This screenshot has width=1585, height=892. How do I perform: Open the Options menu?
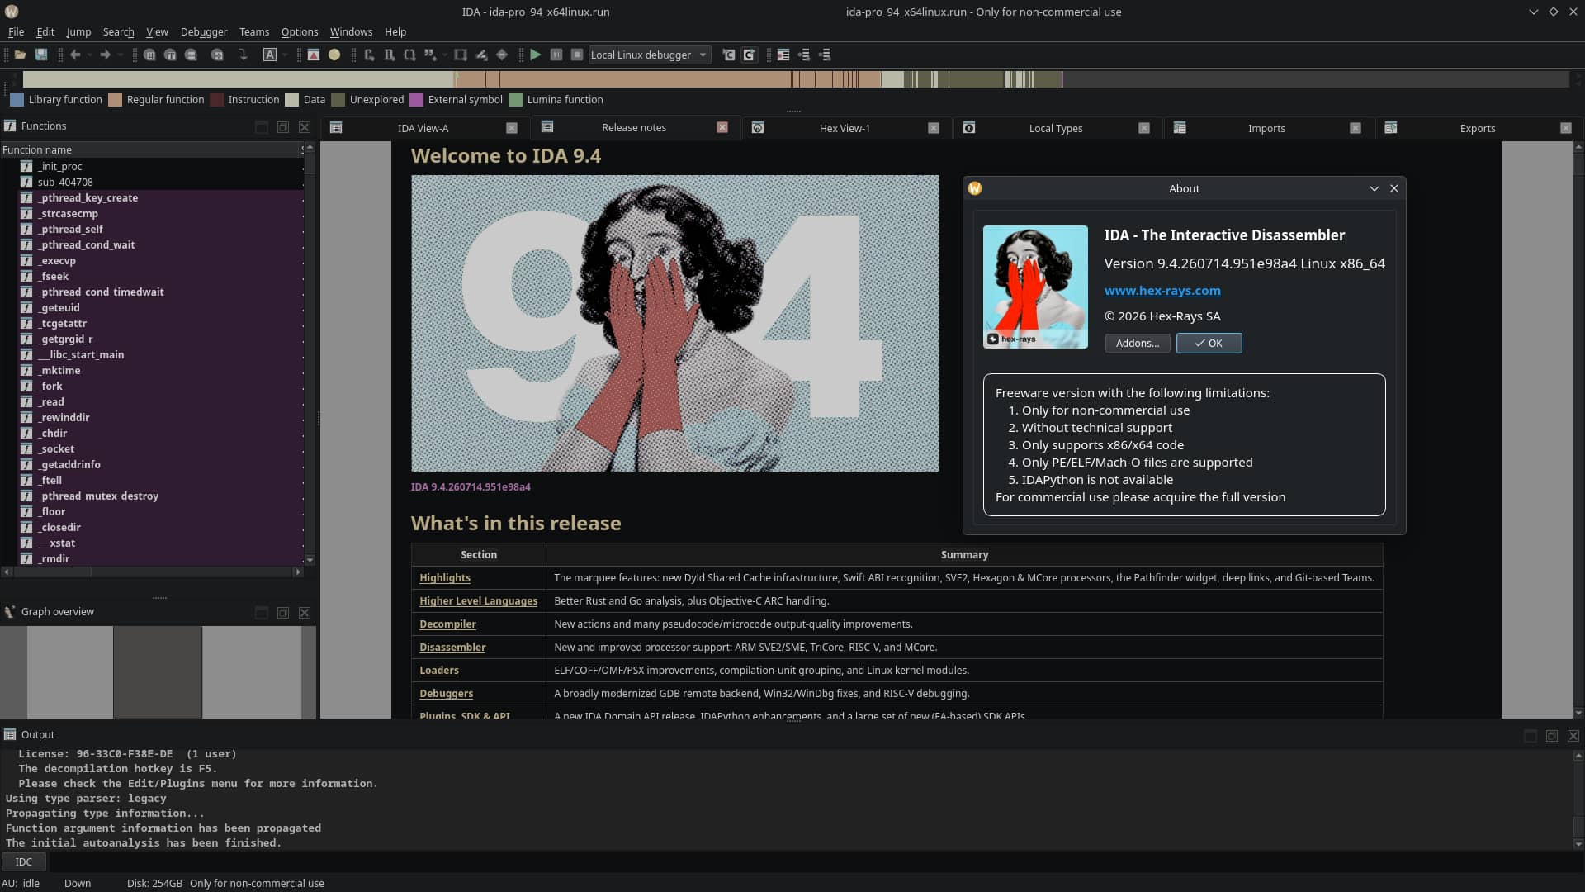pos(300,31)
